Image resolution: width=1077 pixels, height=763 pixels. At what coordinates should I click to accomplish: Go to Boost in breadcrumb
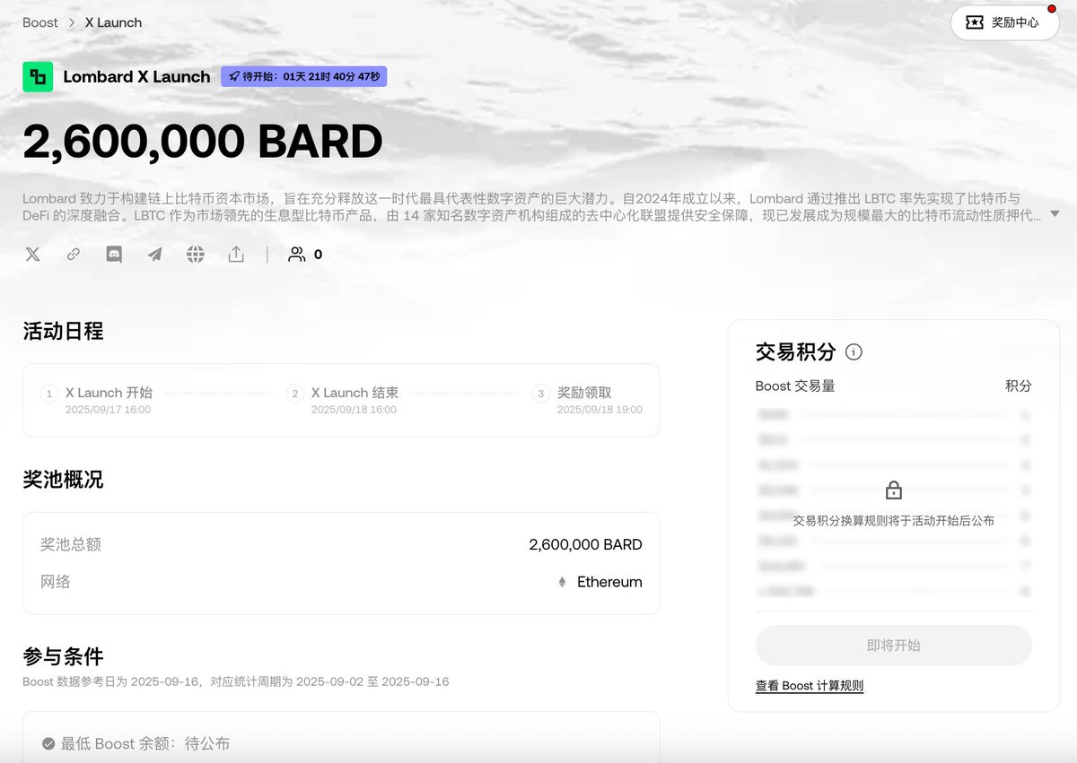point(40,22)
